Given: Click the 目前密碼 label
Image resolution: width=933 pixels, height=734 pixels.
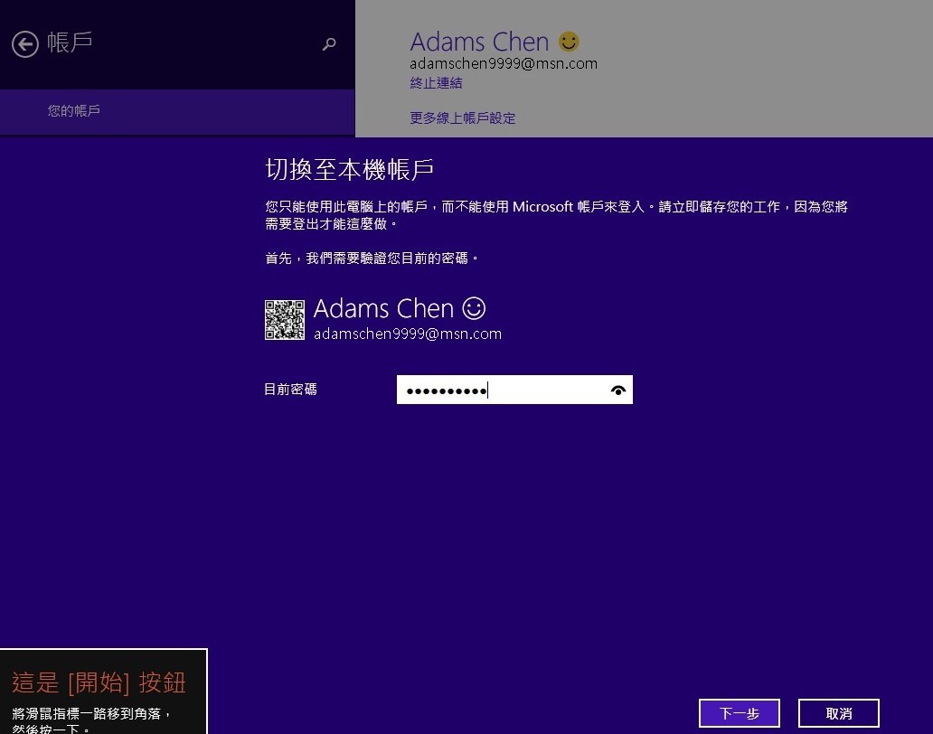Looking at the screenshot, I should tap(290, 390).
